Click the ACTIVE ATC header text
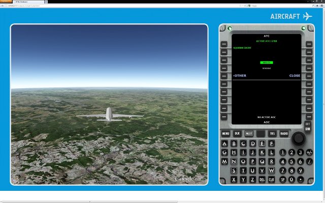The height and width of the screenshot is (203, 325). 266,41
